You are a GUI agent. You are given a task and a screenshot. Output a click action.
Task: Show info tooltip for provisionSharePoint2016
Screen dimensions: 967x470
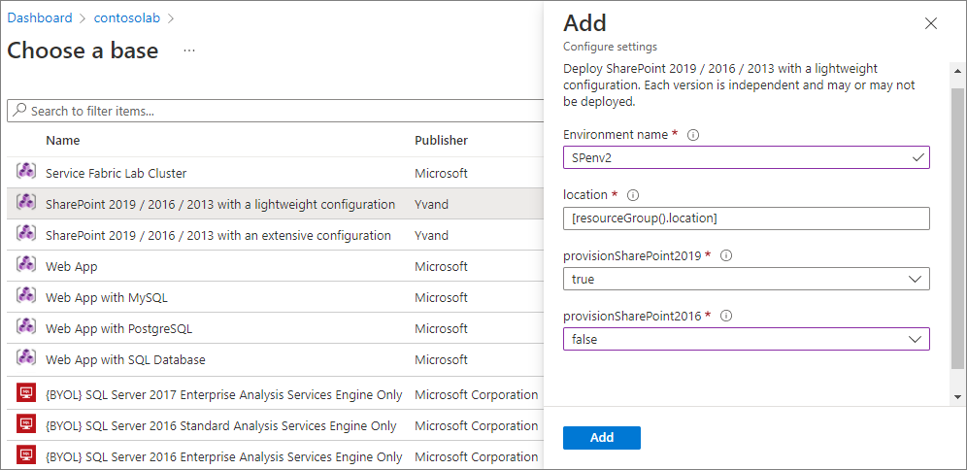[x=726, y=317]
